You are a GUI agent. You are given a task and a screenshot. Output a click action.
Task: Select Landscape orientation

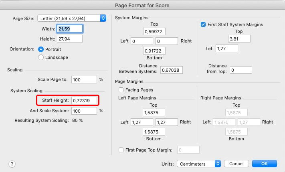click(41, 57)
